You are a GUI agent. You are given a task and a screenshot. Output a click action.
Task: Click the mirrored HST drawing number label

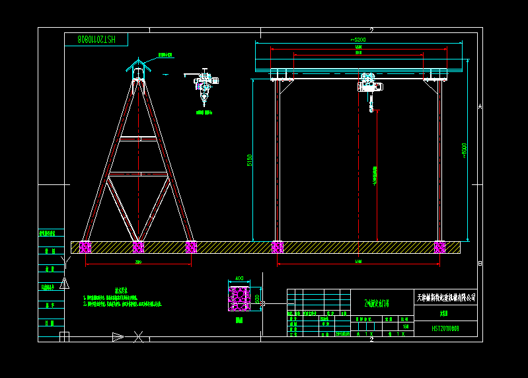pyautogui.click(x=96, y=40)
